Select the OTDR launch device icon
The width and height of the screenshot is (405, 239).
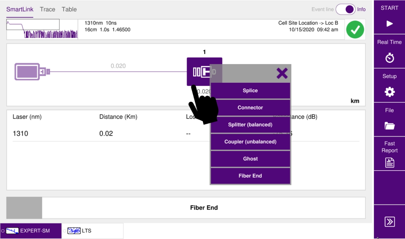click(32, 71)
